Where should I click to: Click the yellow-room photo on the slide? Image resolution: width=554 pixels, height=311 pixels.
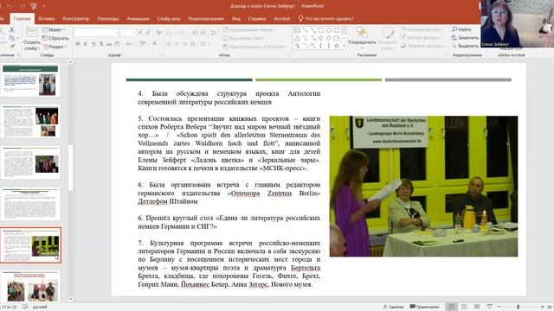coord(423,187)
